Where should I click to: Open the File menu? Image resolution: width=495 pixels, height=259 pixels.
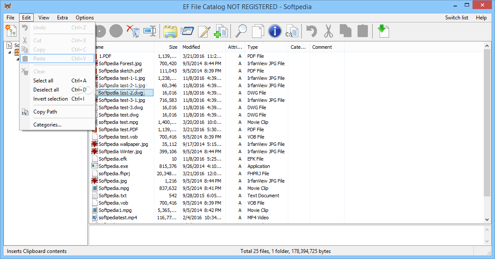click(x=10, y=18)
